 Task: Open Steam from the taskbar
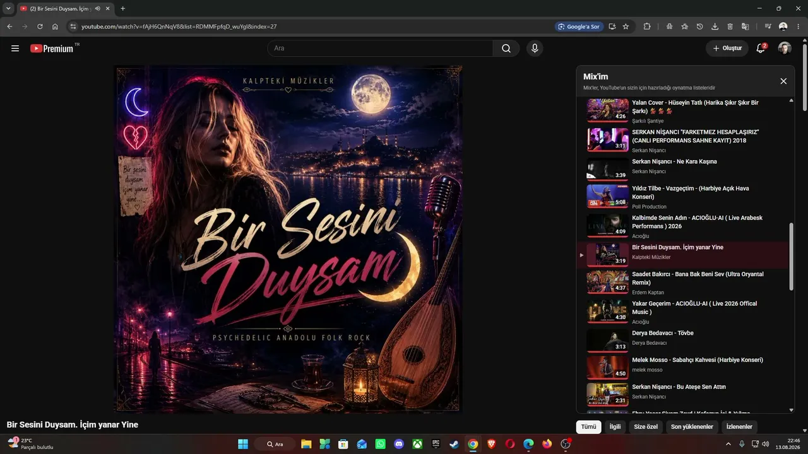coord(454,444)
